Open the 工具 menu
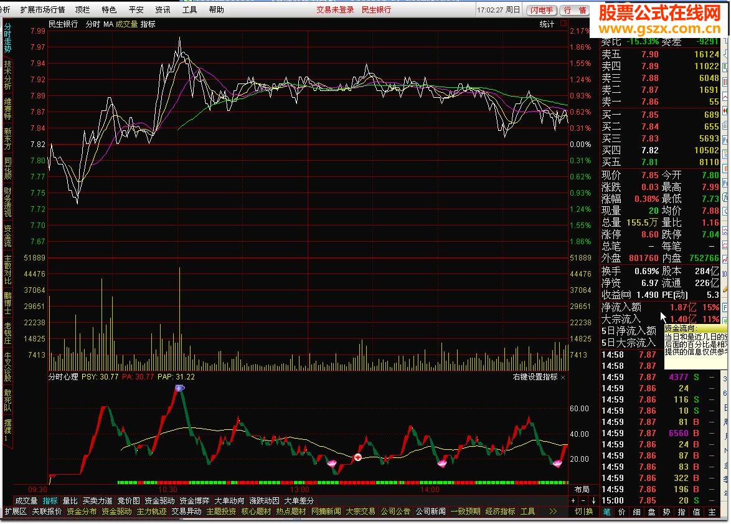 [x=190, y=9]
